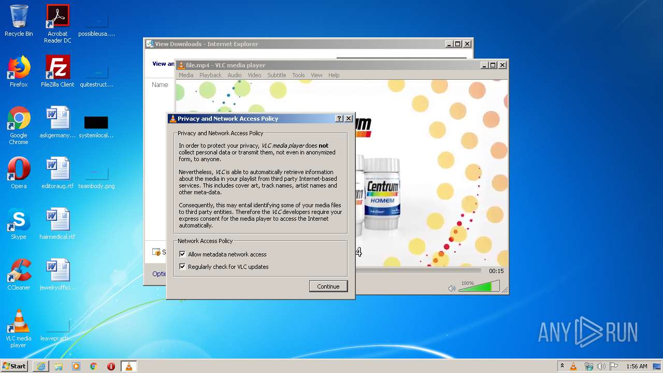Open VLC Help menu
Image resolution: width=663 pixels, height=373 pixels.
(334, 75)
